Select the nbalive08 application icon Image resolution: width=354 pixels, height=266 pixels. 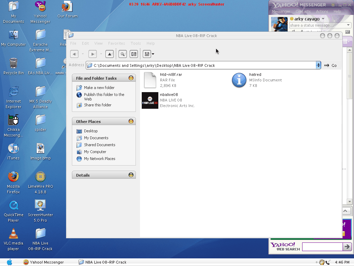coord(150,100)
